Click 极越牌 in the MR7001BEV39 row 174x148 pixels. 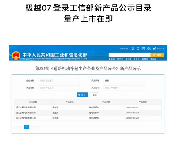pos(55,113)
